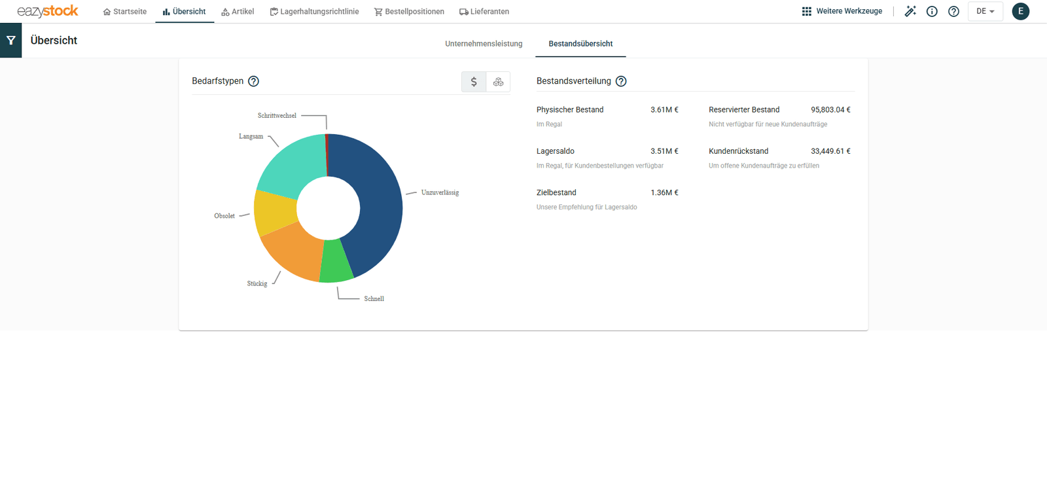Click the Unzuverlässig chart label
The width and height of the screenshot is (1047, 500).
pos(440,193)
